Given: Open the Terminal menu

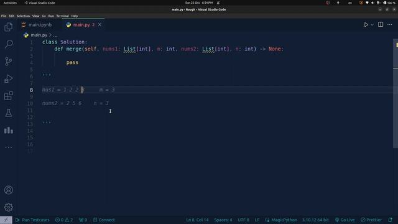Looking at the screenshot, I should [x=62, y=16].
